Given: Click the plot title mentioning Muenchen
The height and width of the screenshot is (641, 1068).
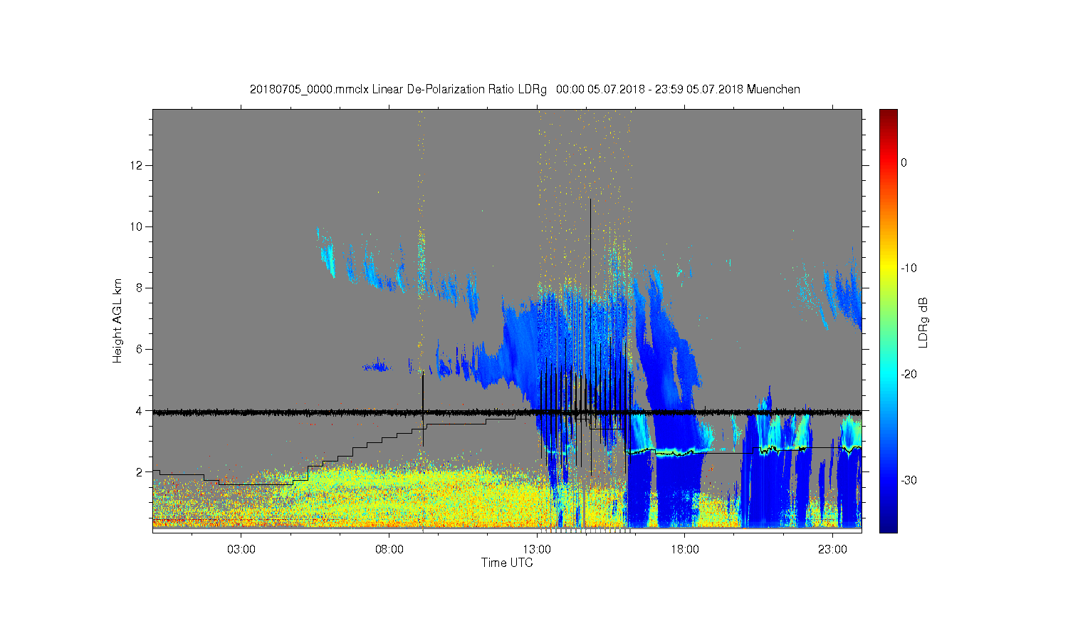Looking at the screenshot, I should click(525, 89).
